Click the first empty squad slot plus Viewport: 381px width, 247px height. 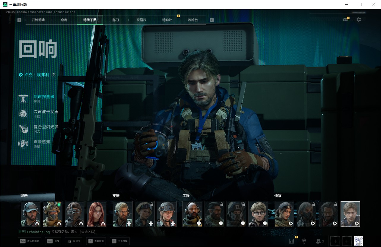pos(335,241)
